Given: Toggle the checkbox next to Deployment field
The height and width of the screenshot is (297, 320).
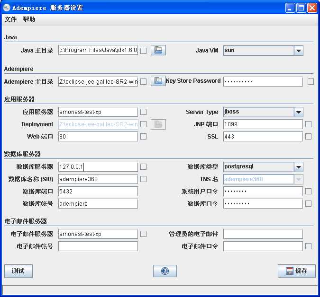Looking at the screenshot, I should 144,124.
